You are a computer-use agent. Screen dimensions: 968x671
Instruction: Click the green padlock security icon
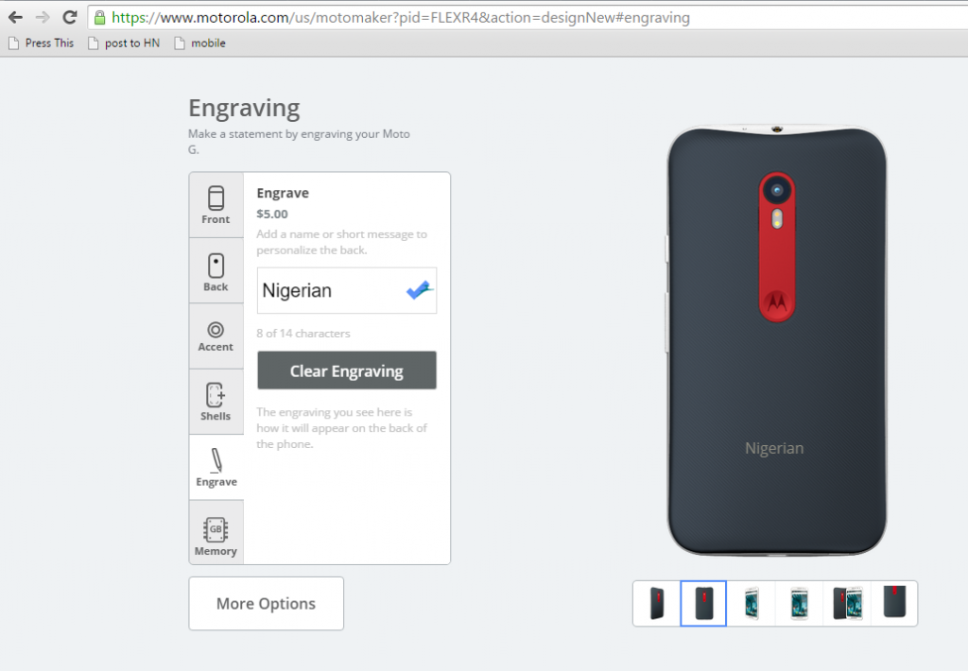(99, 17)
